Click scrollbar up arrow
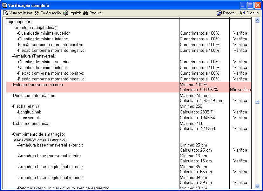The image size is (263, 191). (257, 20)
